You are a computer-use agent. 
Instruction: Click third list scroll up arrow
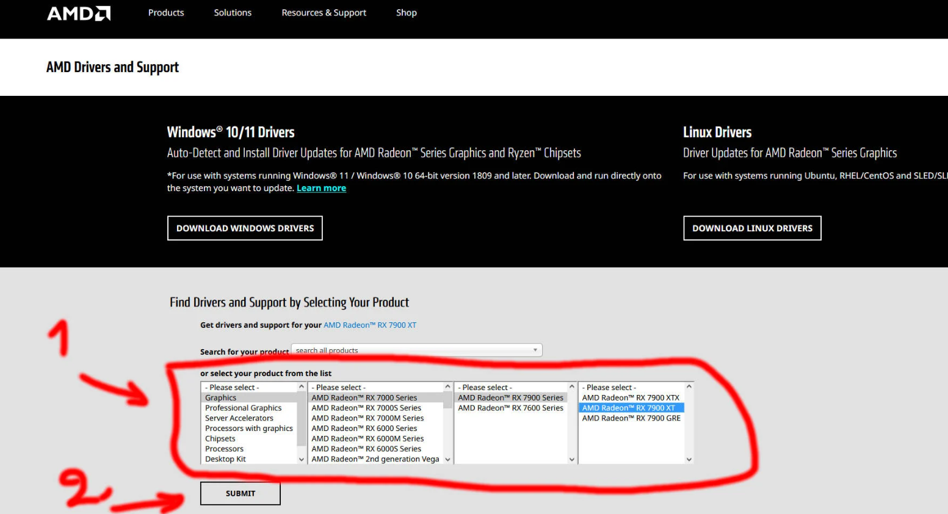[x=572, y=387]
